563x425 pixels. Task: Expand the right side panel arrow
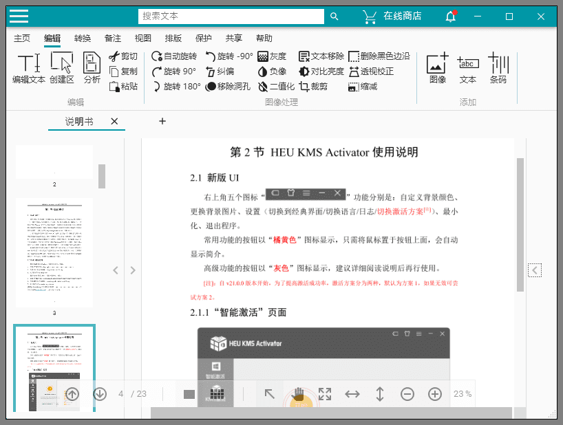535,270
